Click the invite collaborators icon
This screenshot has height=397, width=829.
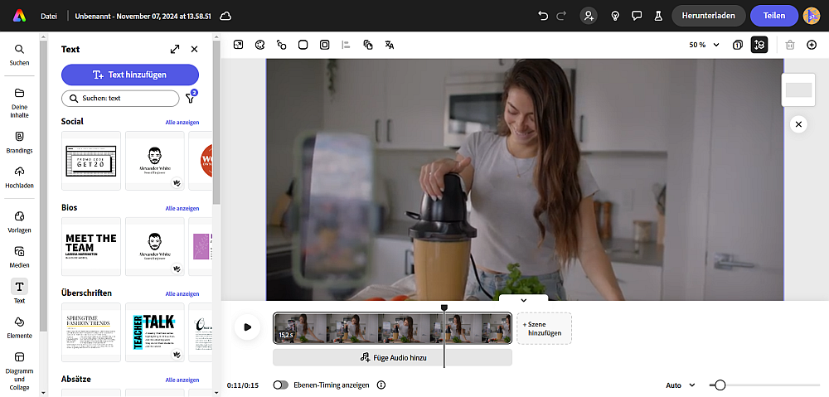[588, 16]
